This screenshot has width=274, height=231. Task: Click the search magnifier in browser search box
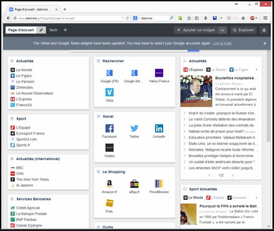(171, 18)
